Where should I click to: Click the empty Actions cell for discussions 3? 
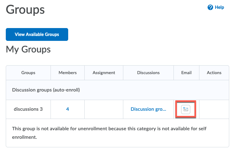[x=214, y=109]
